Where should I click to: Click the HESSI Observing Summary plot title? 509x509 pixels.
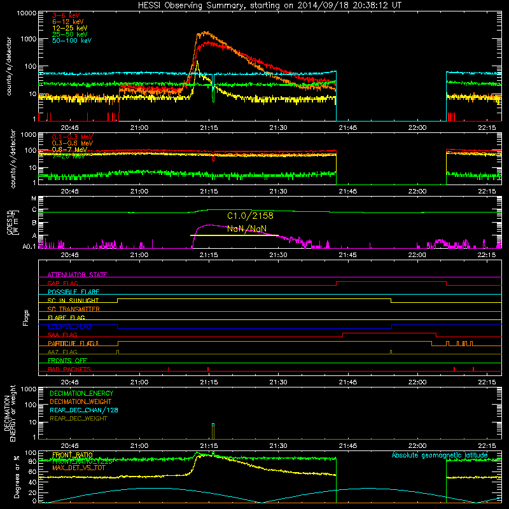[270, 6]
